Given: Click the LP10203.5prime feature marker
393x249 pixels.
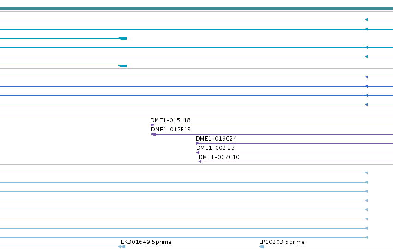Looking at the screenshot, I should pos(261,247).
